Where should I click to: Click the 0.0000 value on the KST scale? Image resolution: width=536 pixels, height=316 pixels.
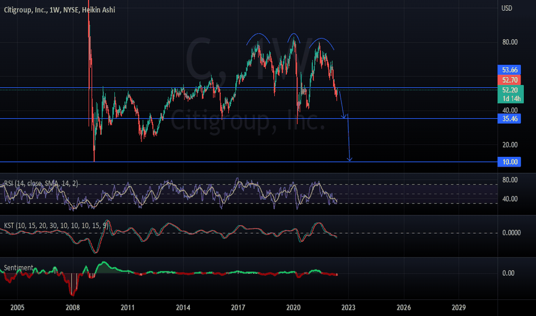tap(511, 233)
